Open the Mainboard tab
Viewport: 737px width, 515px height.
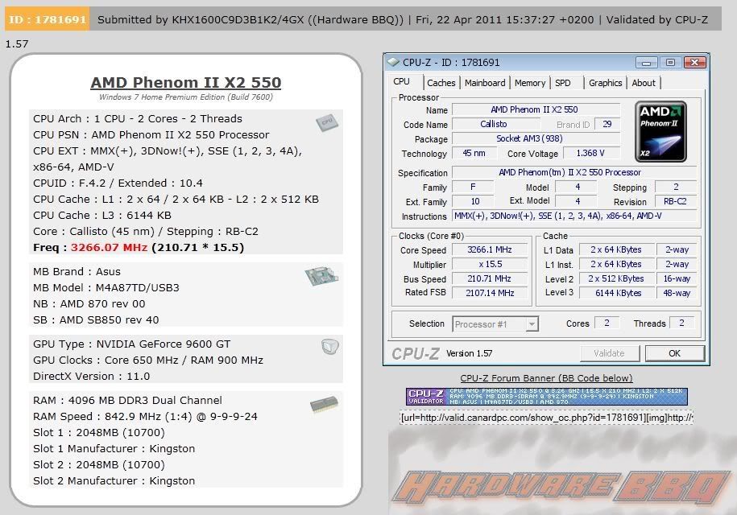tap(485, 83)
